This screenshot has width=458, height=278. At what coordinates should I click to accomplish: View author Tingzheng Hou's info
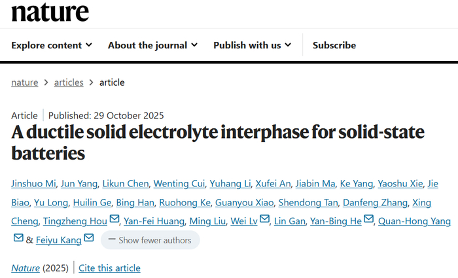pos(75,221)
